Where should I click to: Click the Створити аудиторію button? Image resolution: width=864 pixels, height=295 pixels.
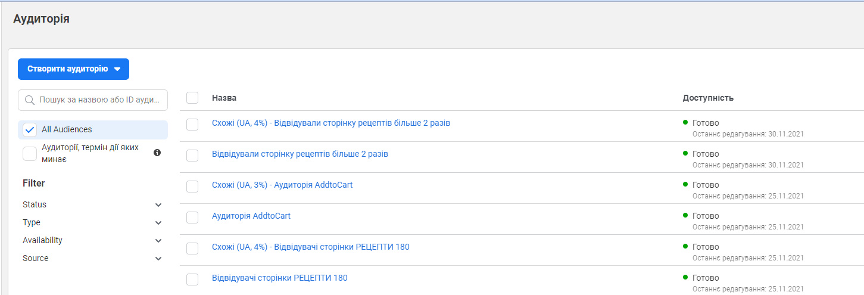[67, 69]
